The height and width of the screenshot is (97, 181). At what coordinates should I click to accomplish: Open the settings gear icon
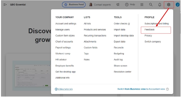click(169, 5)
